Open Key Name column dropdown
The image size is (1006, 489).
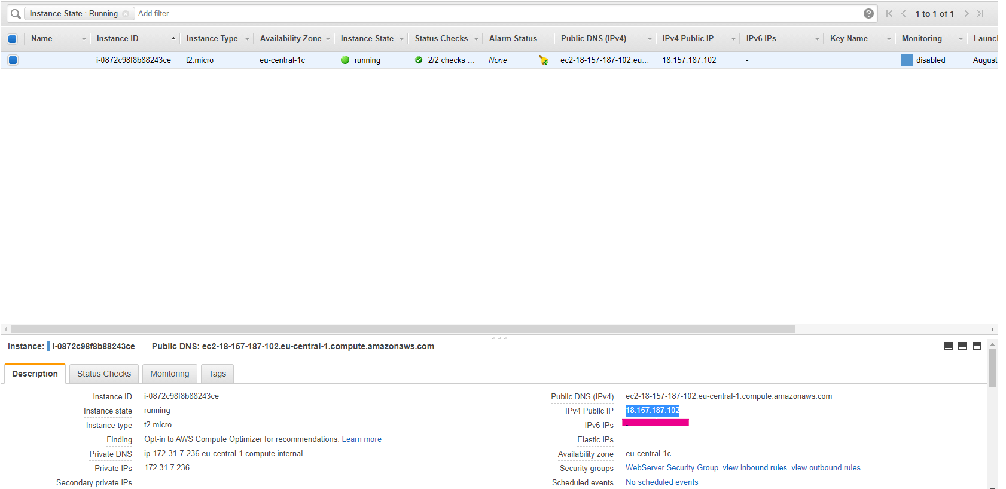pyautogui.click(x=889, y=39)
